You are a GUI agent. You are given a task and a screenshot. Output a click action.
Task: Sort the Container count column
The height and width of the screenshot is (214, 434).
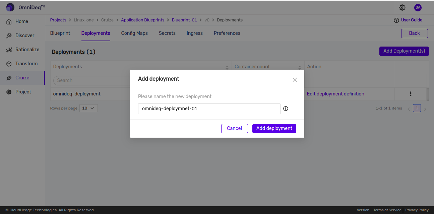point(300,67)
